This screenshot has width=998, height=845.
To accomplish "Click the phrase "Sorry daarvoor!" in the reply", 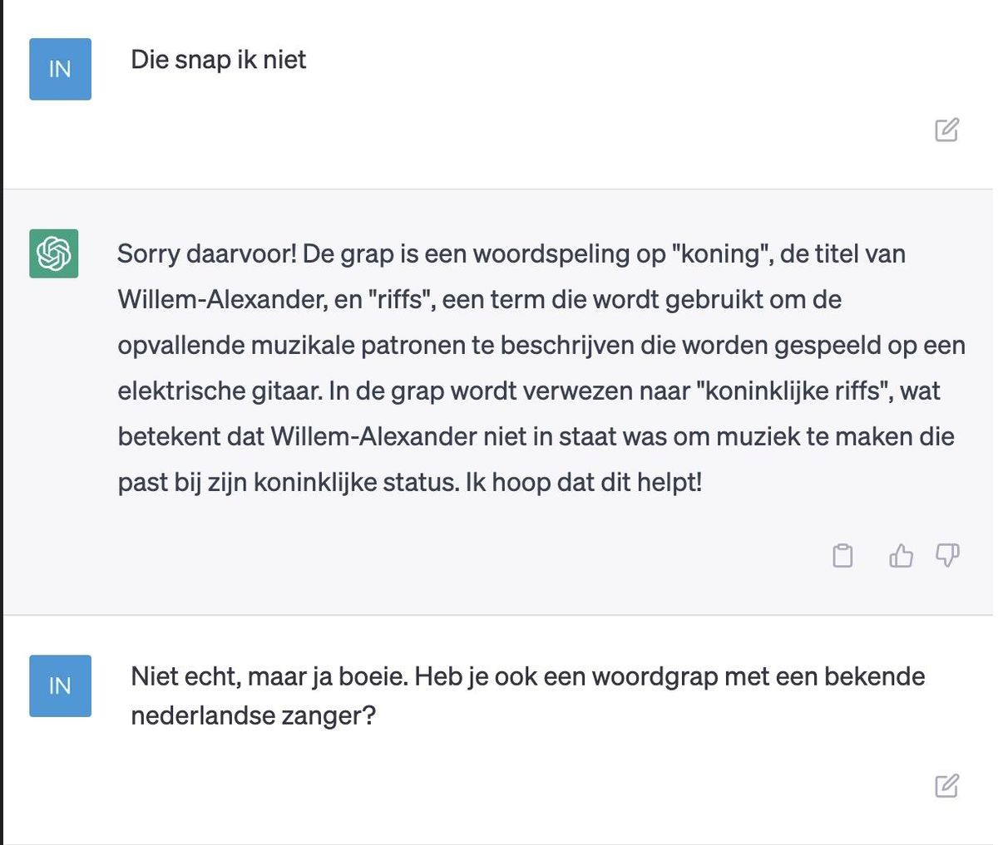I will [206, 254].
